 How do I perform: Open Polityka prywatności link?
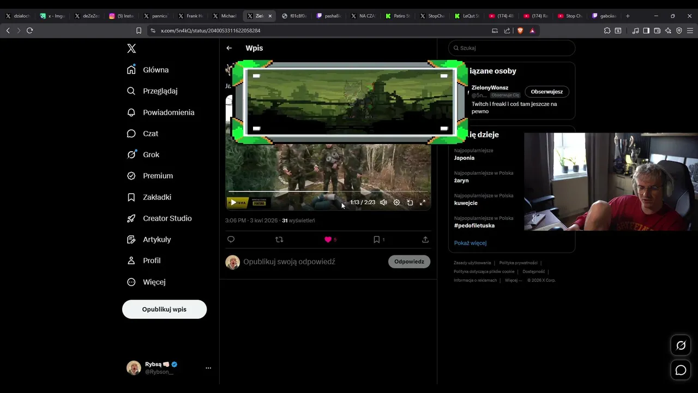tap(518, 263)
